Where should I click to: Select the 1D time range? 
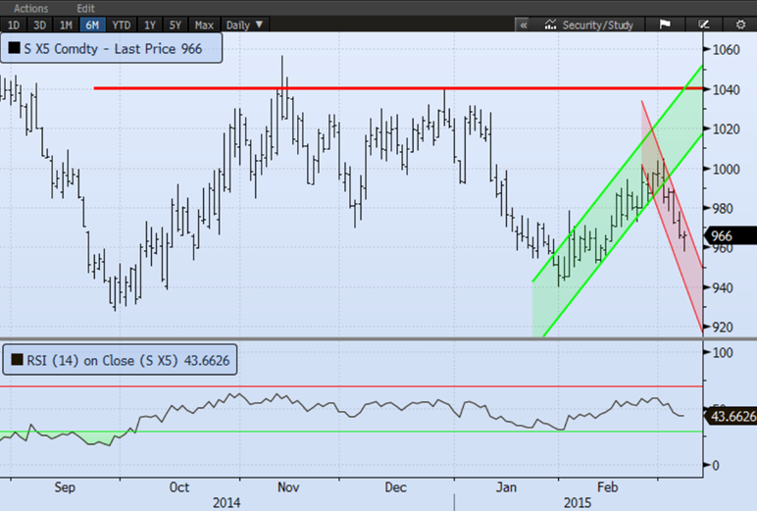tap(13, 25)
